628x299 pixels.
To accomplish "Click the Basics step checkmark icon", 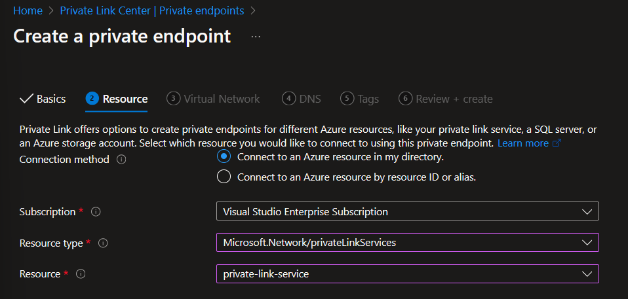I will point(26,99).
